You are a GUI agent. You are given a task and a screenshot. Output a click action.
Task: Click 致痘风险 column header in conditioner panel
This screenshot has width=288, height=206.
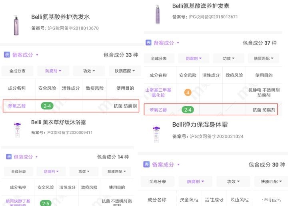234,75
